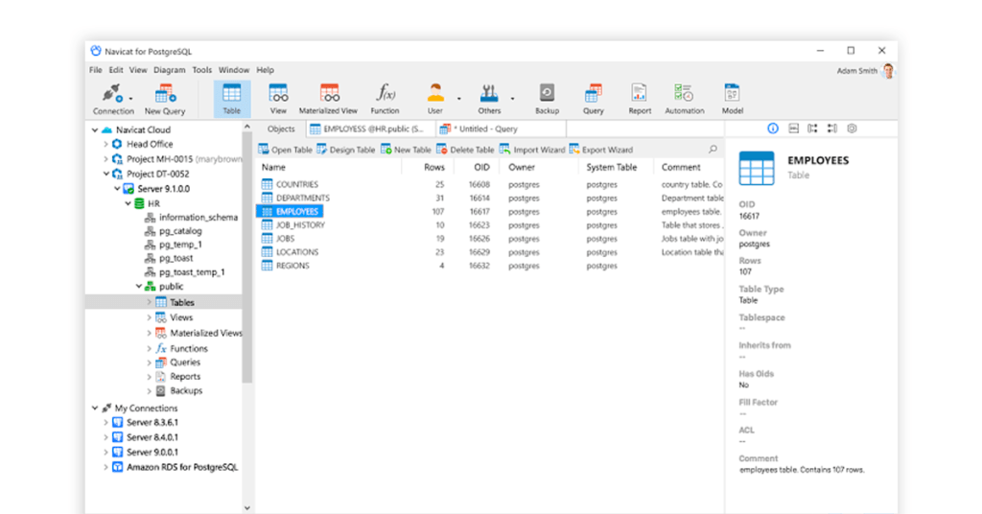
Task: Open the Connection tool in toolbar
Action: point(113,100)
